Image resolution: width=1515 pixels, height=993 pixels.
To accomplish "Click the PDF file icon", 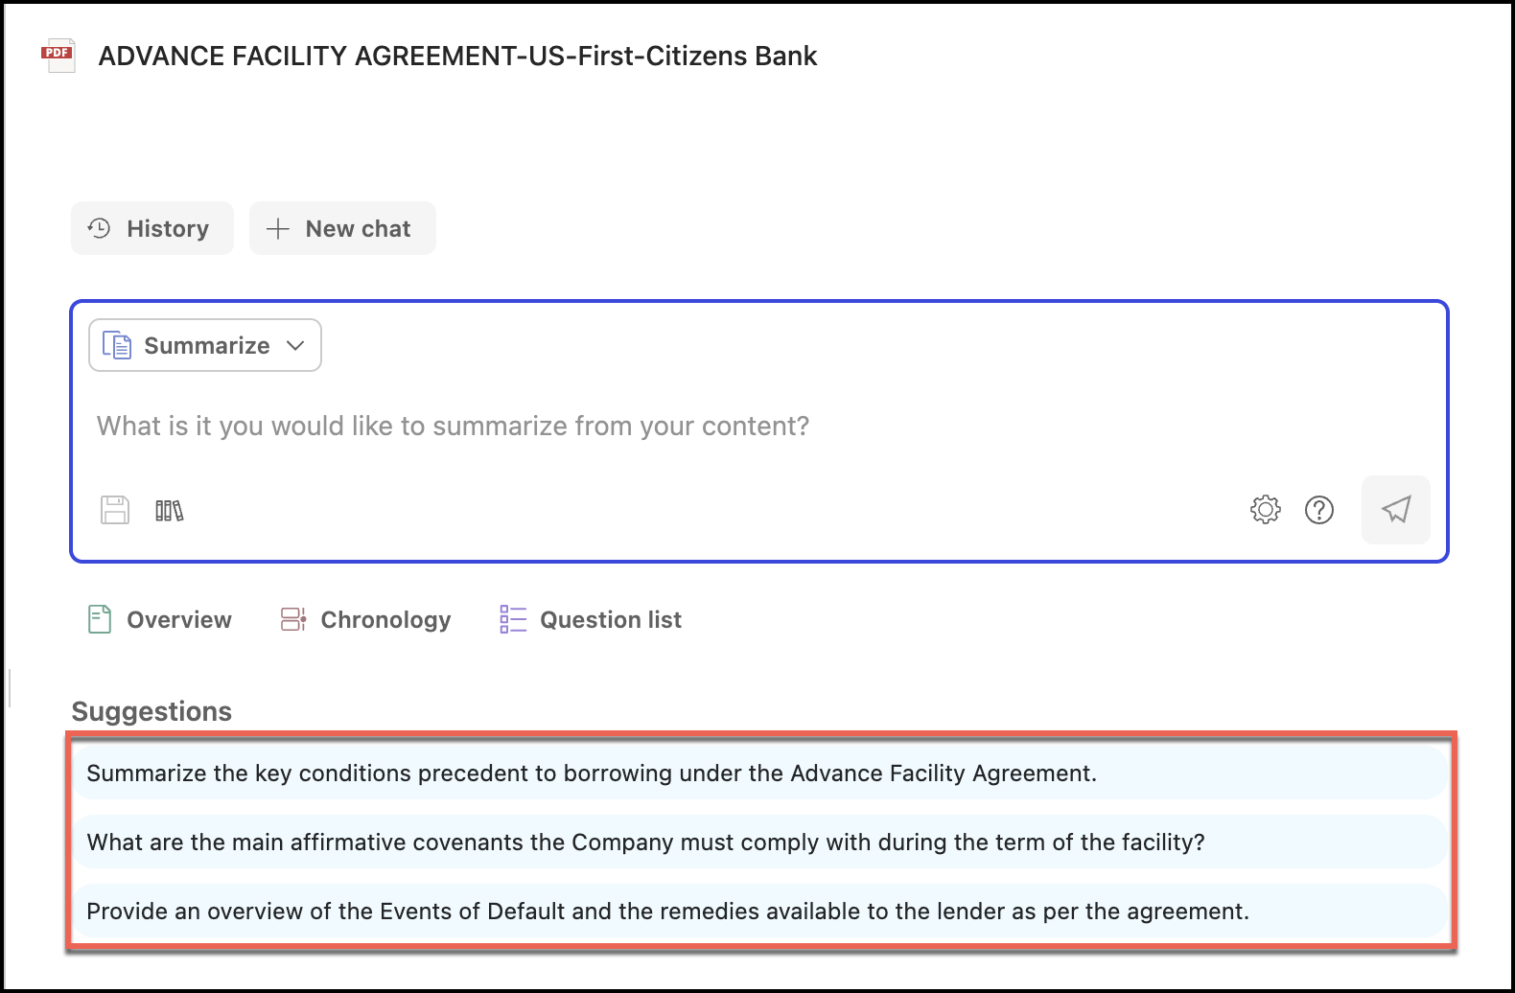I will point(58,56).
